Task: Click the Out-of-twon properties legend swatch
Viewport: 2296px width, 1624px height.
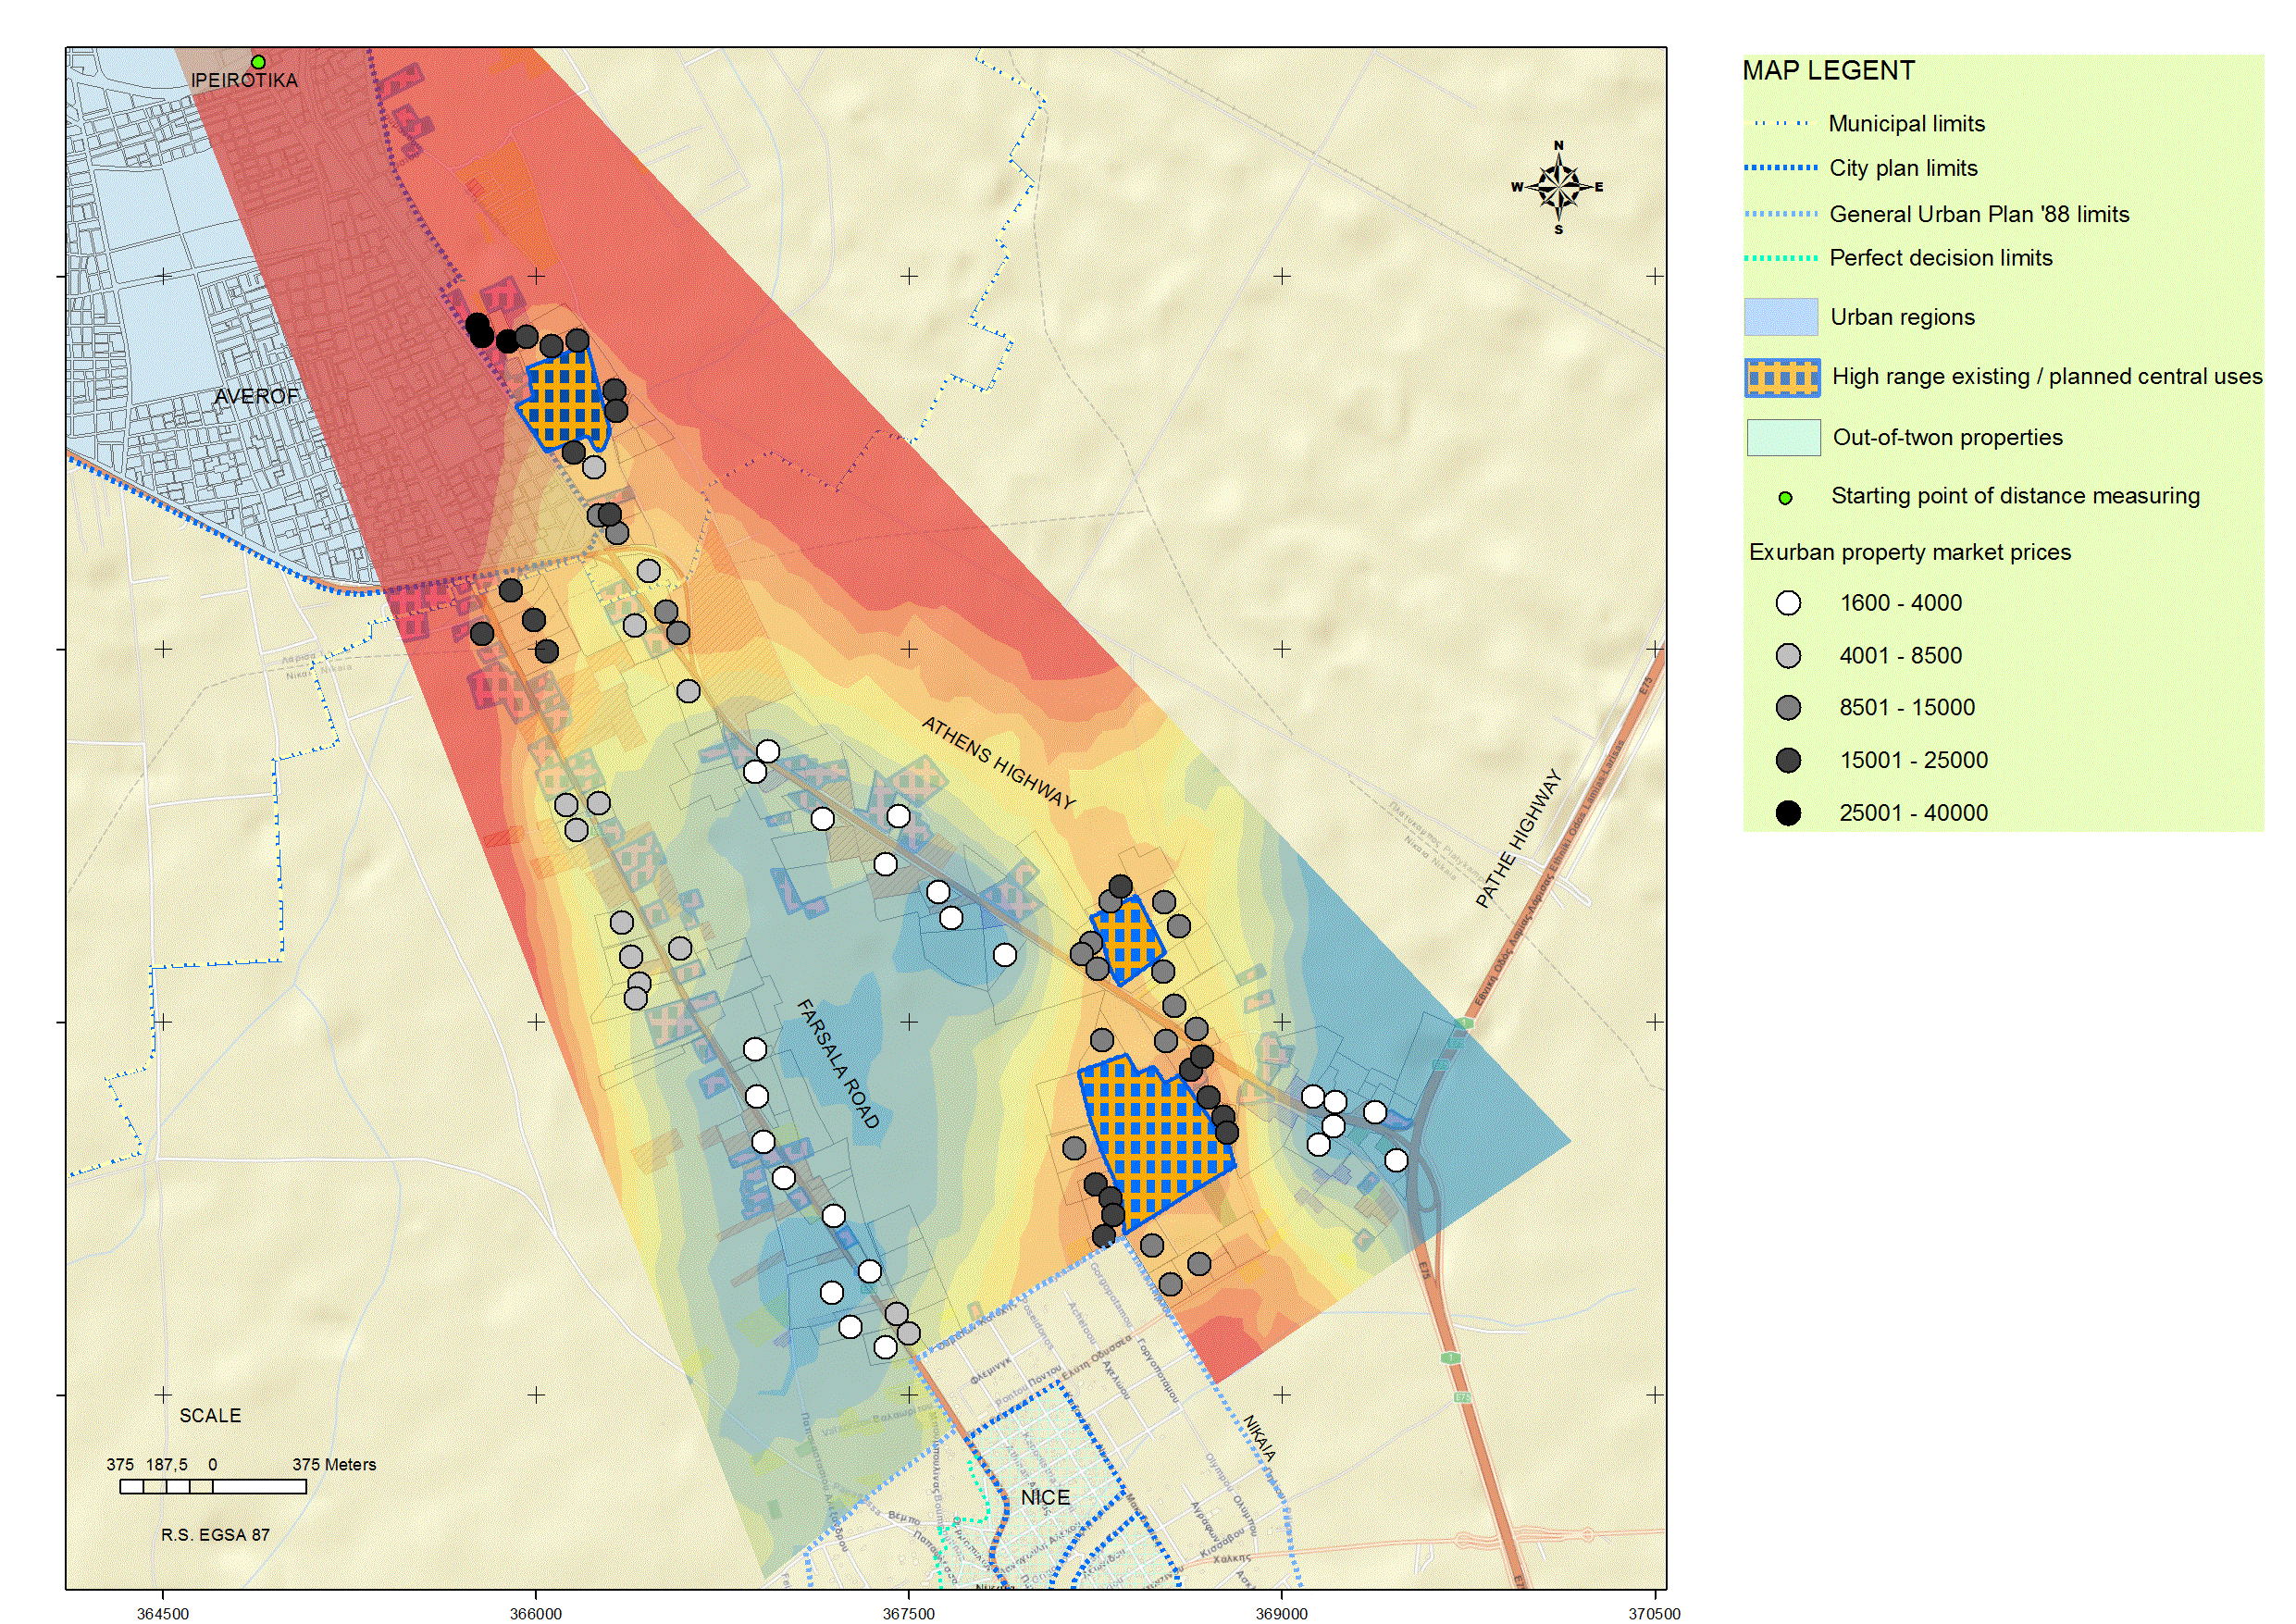Action: click(1783, 438)
